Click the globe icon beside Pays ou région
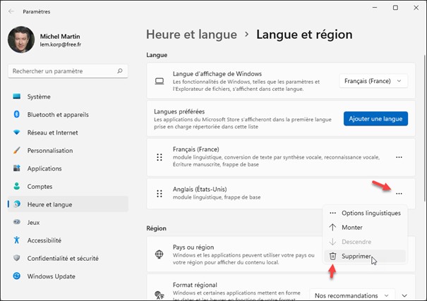Image resolution: width=427 pixels, height=301 pixels. [159, 254]
